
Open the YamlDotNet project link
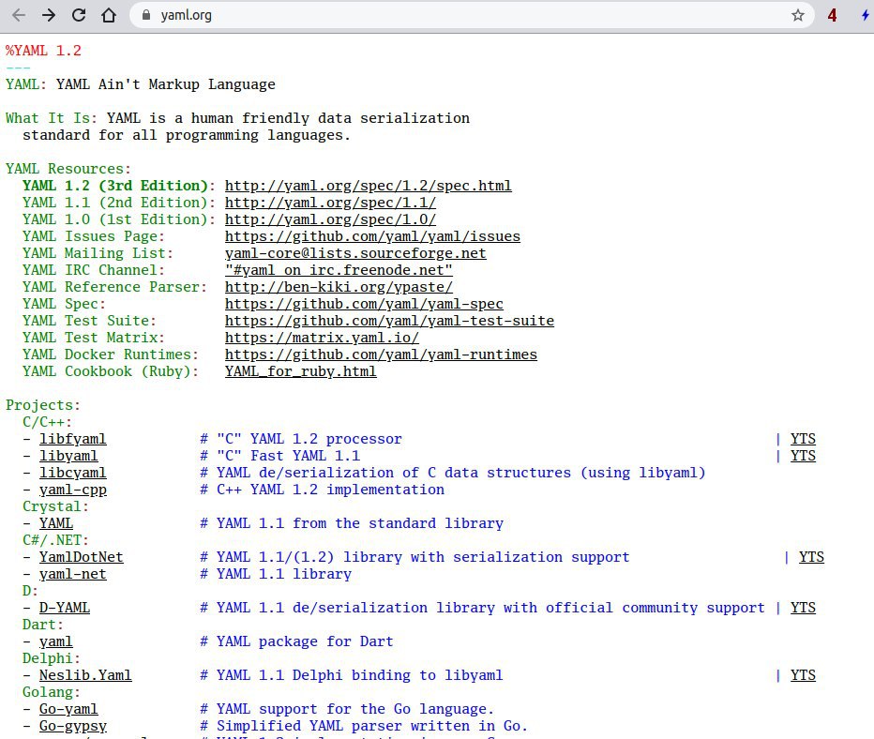(81, 557)
